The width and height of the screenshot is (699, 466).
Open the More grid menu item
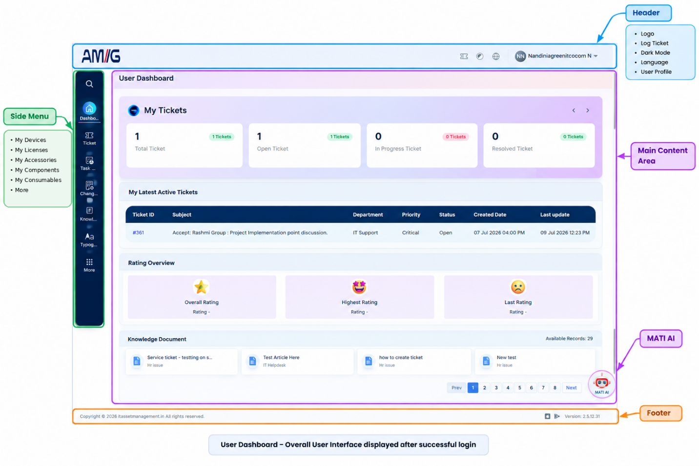[x=89, y=265]
